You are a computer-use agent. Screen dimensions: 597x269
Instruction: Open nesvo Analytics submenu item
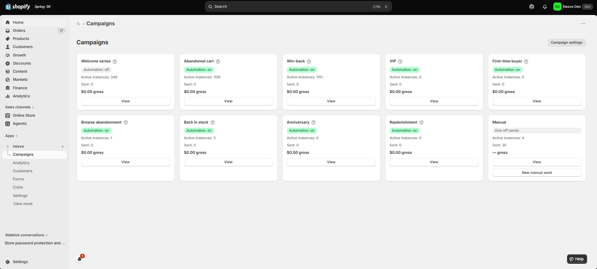pyautogui.click(x=21, y=163)
